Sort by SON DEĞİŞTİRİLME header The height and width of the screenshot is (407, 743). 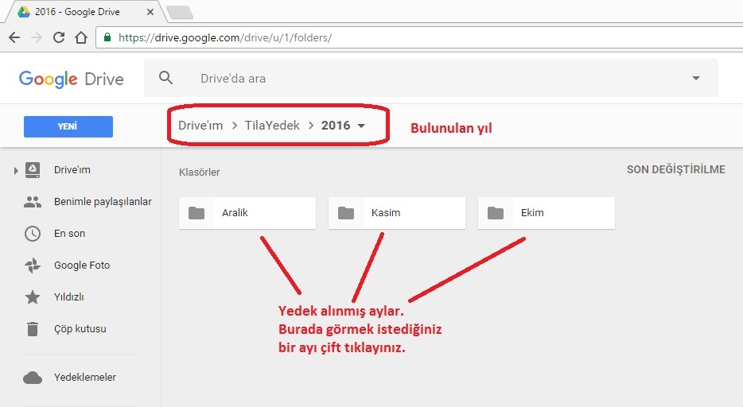point(675,169)
